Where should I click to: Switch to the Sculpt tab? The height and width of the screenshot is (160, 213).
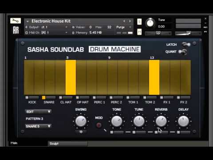click(68, 144)
